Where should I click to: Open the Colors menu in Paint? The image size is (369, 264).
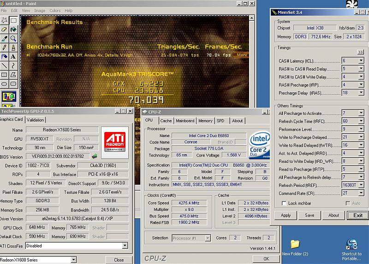tap(55, 11)
